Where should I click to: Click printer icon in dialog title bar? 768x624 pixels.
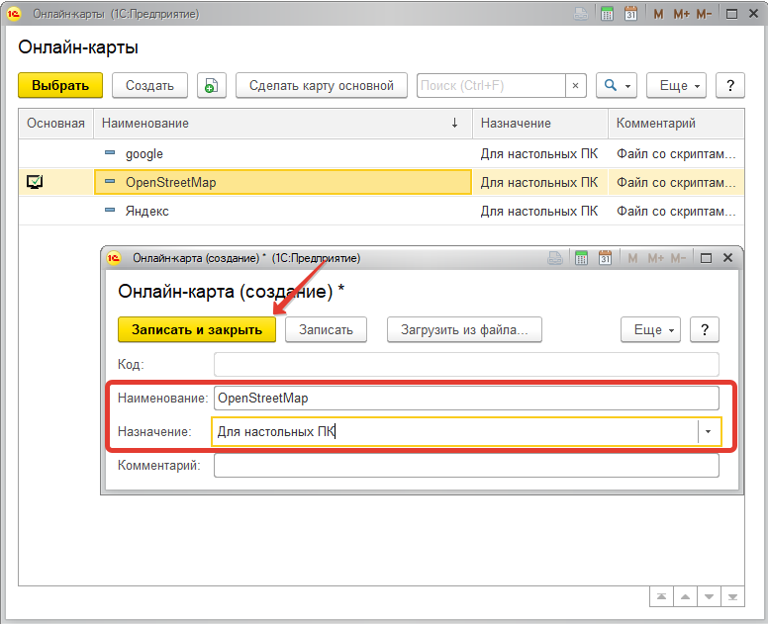click(x=555, y=257)
